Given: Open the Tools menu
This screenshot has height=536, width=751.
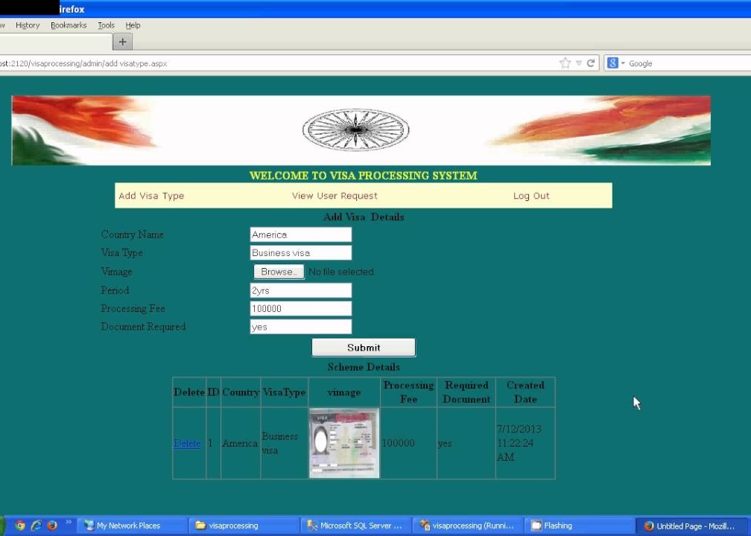Looking at the screenshot, I should [x=107, y=25].
